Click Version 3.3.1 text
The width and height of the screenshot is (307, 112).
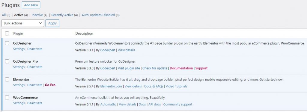point(84,50)
